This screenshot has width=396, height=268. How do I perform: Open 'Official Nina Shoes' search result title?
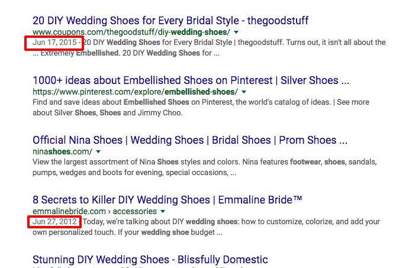click(190, 140)
